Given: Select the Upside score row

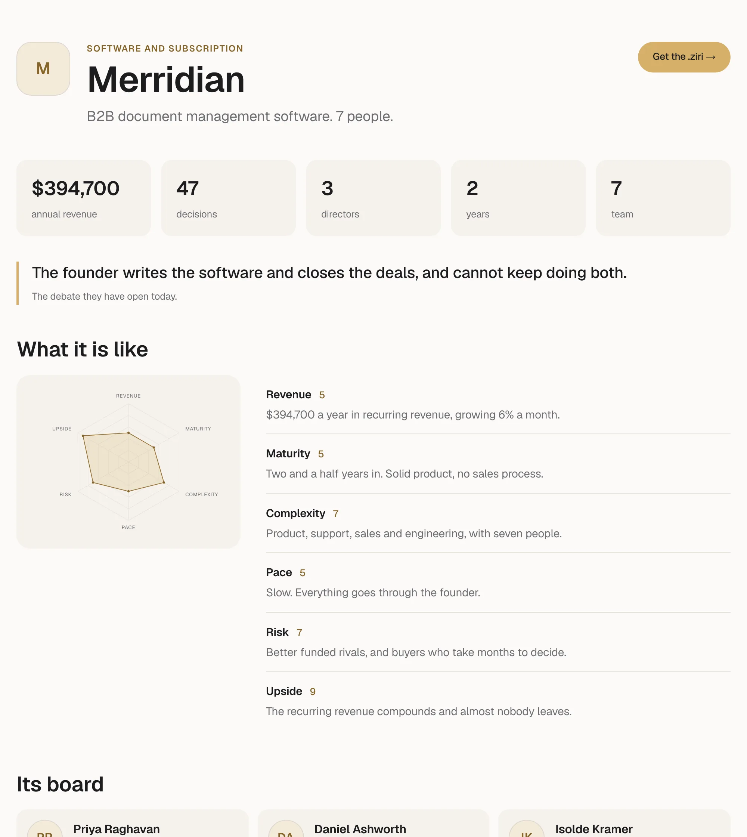Looking at the screenshot, I should click(x=498, y=701).
